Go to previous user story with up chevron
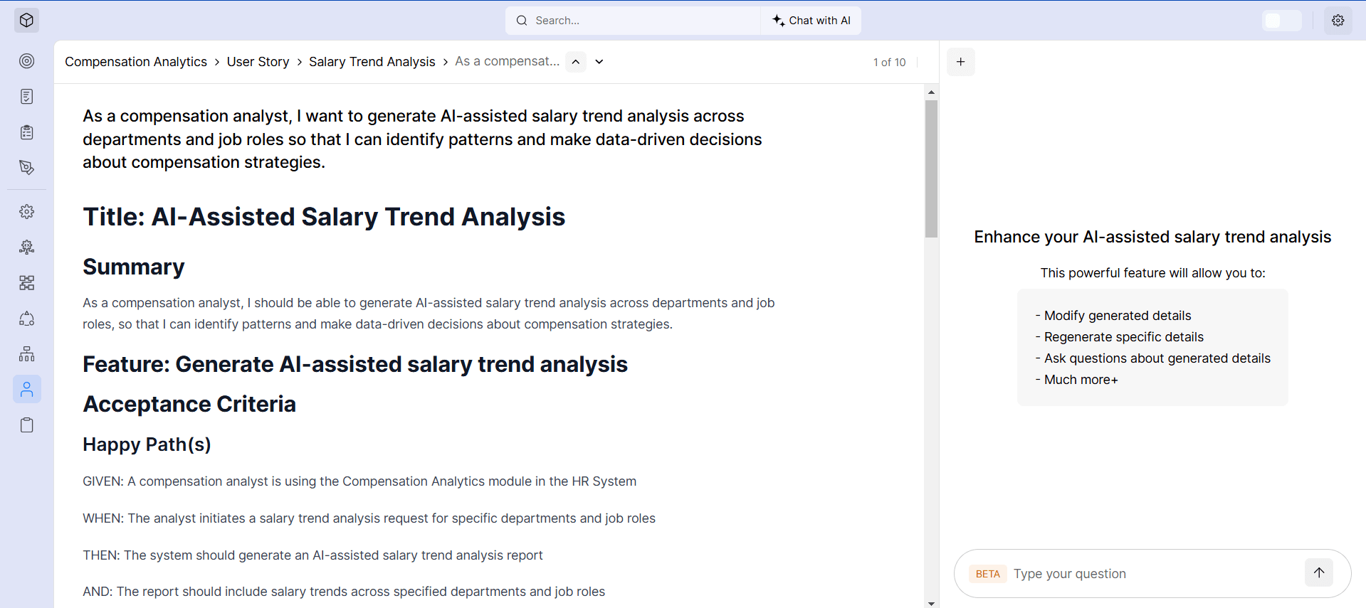 click(x=576, y=62)
